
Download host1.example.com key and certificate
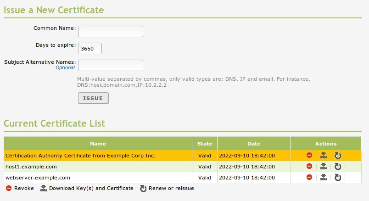point(323,167)
